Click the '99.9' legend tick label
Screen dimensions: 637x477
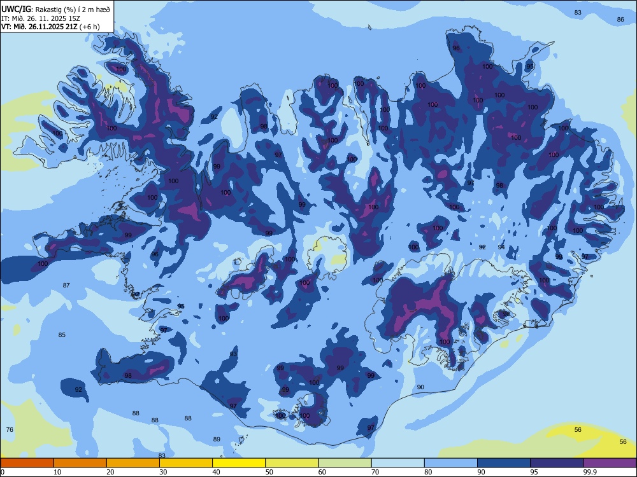point(590,472)
